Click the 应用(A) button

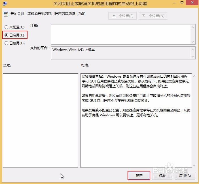(x=185, y=175)
